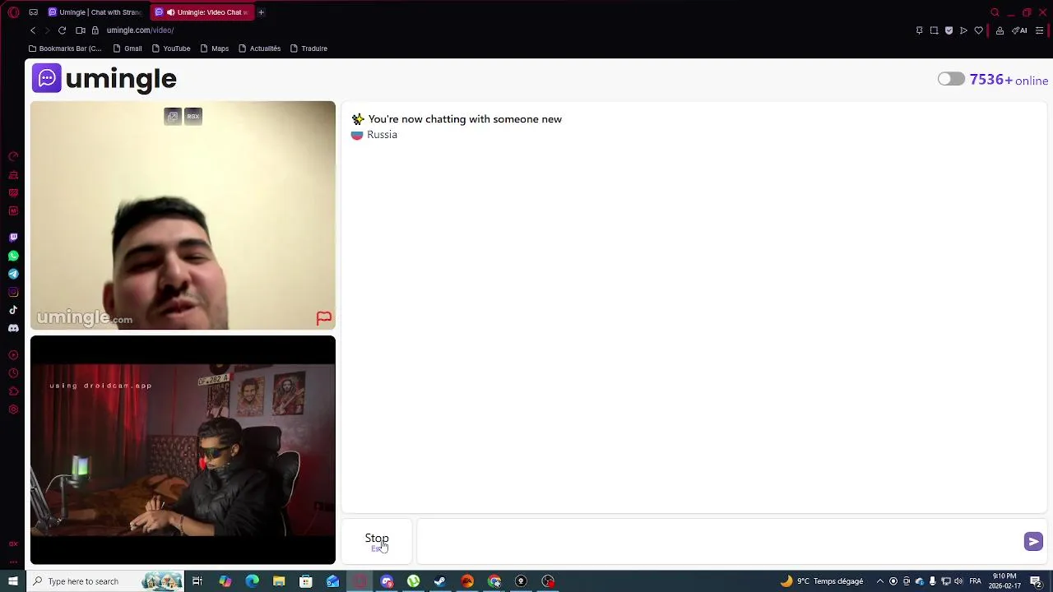Viewport: 1053px width, 592px height.
Task: Open Discord in Opera sidebar
Action: [13, 328]
